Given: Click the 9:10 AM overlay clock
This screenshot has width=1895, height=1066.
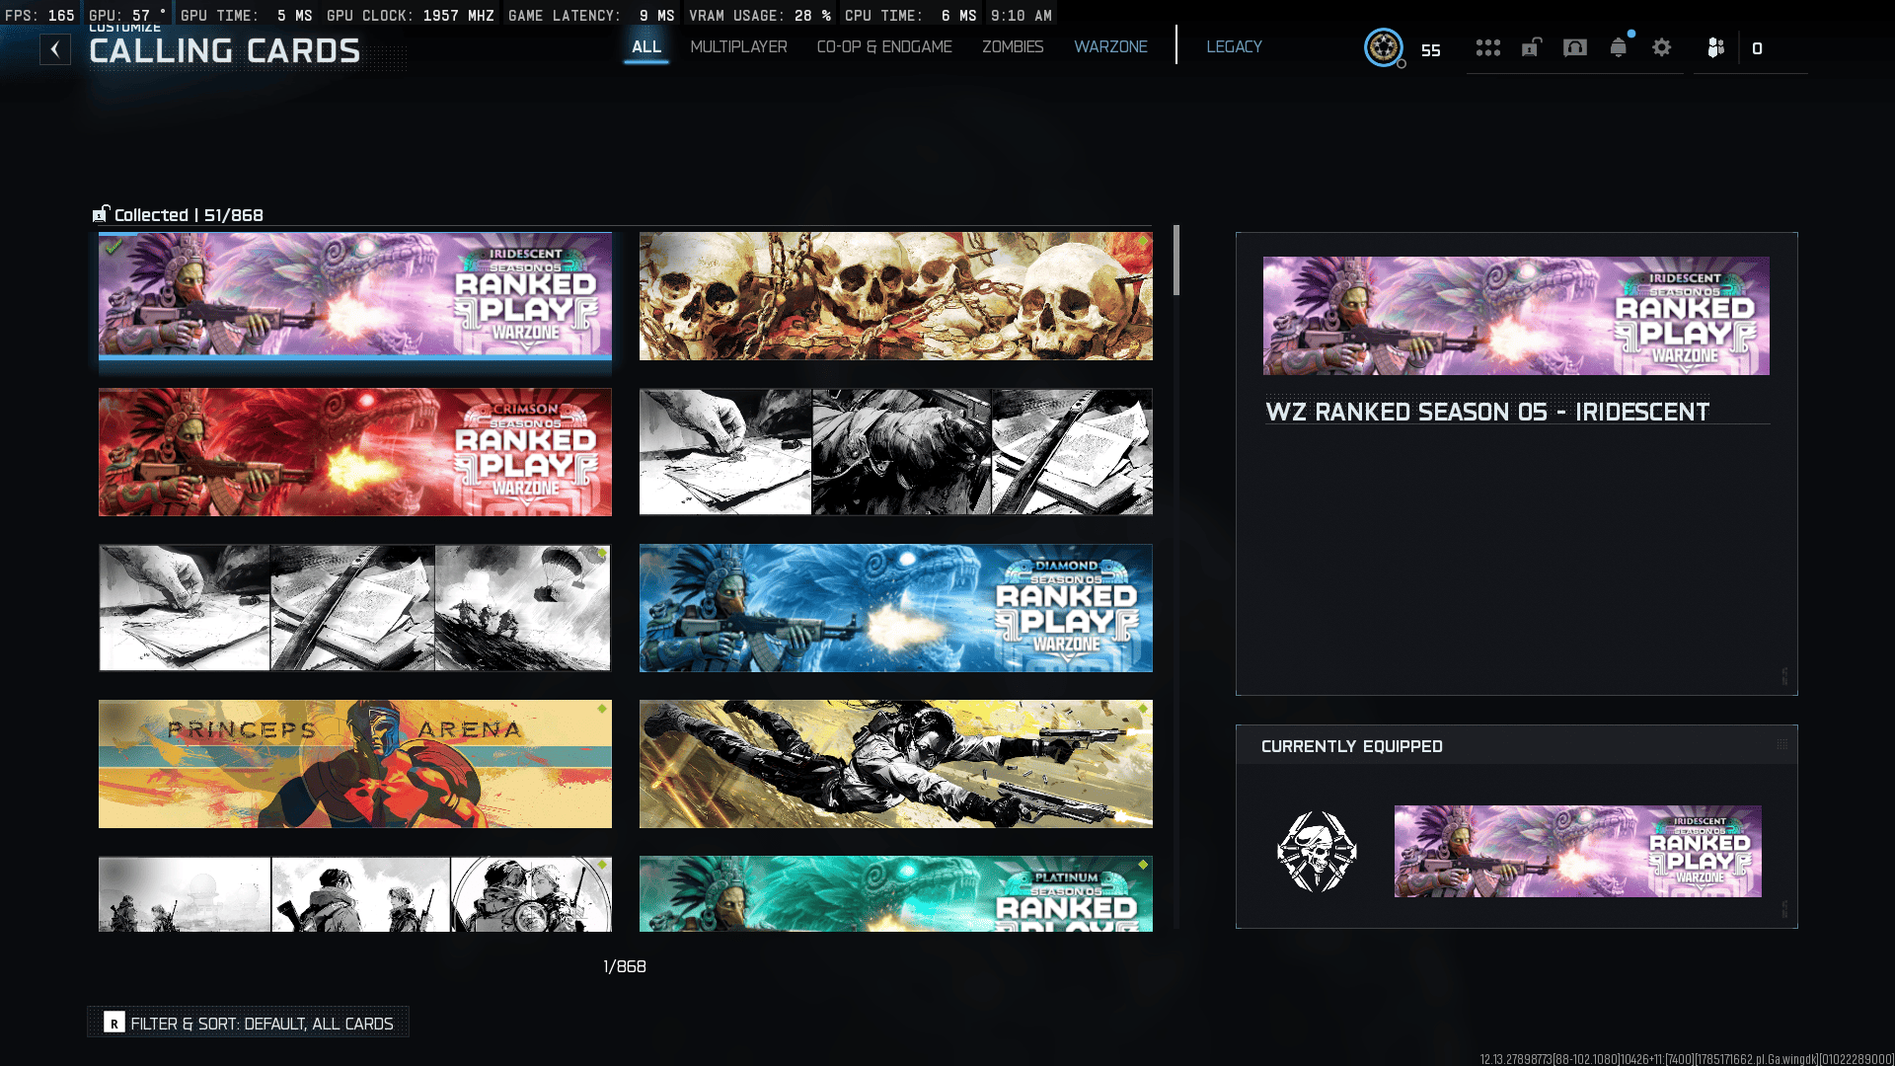Looking at the screenshot, I should tap(1022, 16).
